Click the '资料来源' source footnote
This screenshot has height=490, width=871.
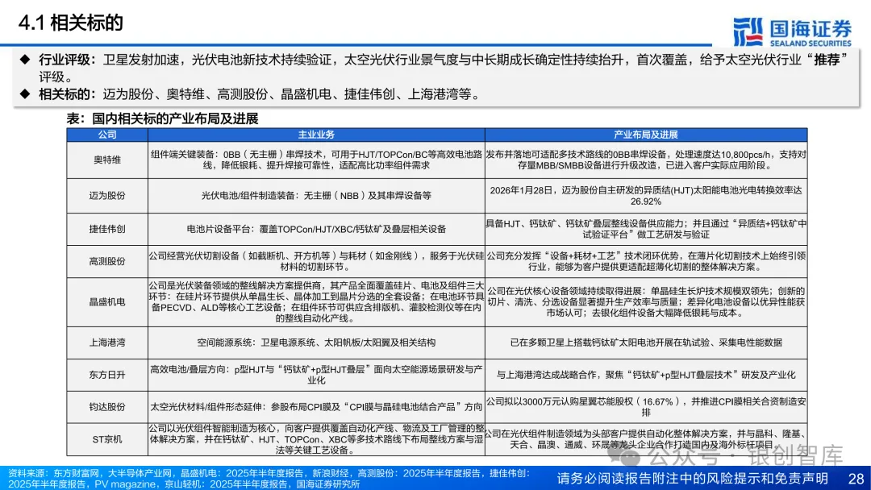point(269,479)
